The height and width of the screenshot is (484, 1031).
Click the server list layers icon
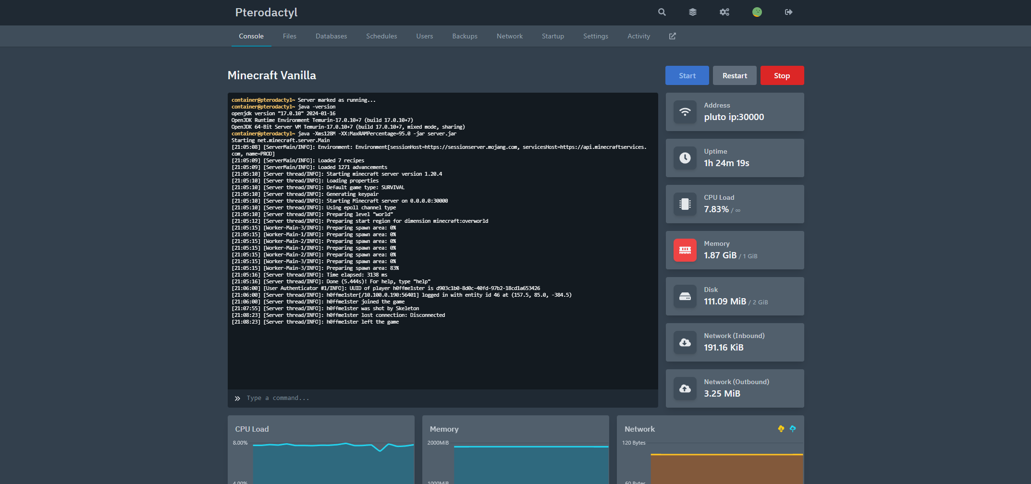[693, 12]
